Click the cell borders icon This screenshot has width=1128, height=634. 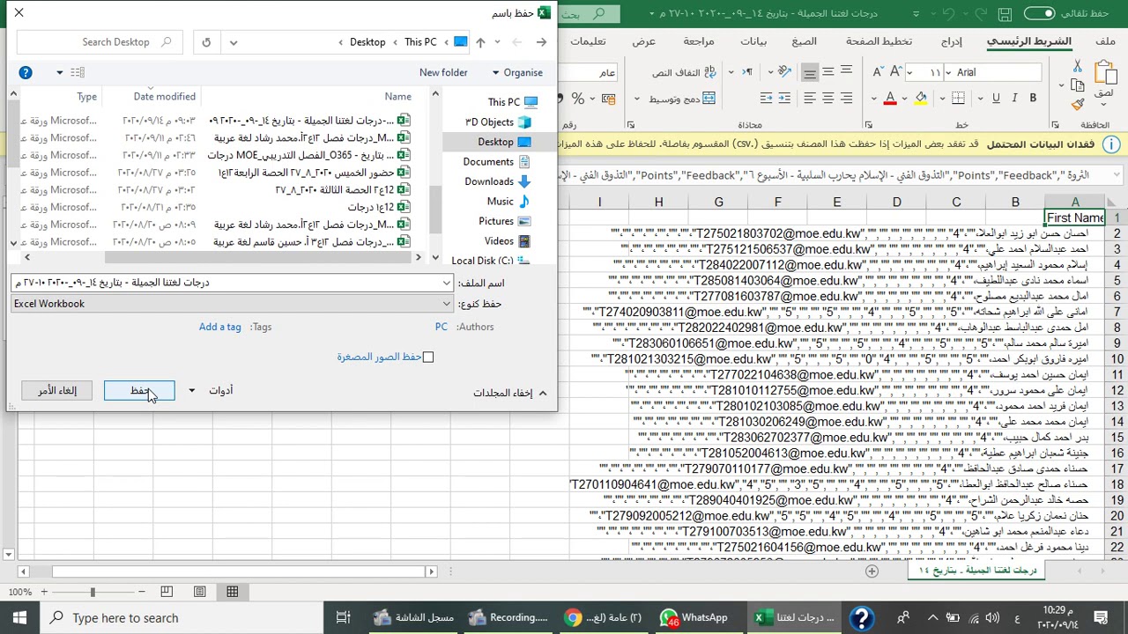(x=958, y=99)
